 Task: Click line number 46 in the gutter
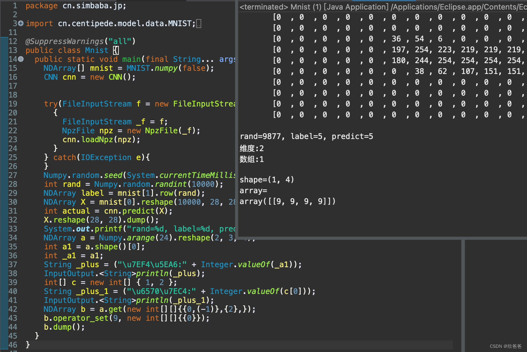coord(13,345)
